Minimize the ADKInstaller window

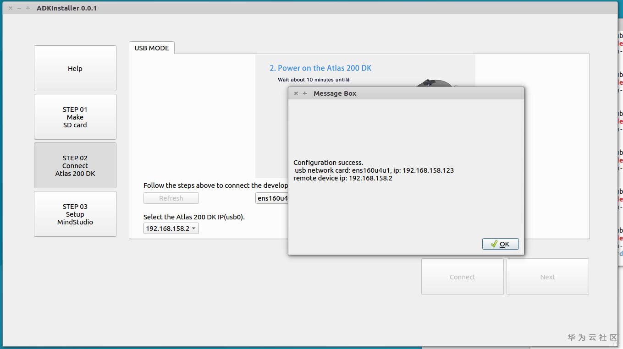click(x=19, y=8)
